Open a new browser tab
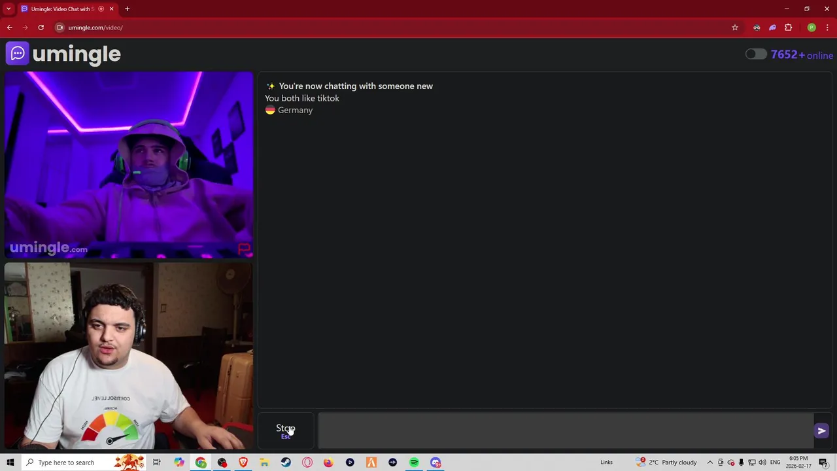The width and height of the screenshot is (837, 471). point(127,9)
